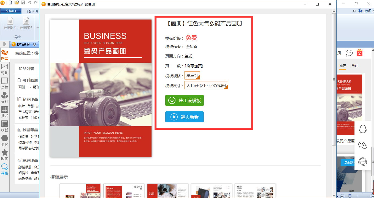Viewport: 374px width, 198px height.
Task: Select the 背景 background sidebar icon
Action: [x=5, y=69]
